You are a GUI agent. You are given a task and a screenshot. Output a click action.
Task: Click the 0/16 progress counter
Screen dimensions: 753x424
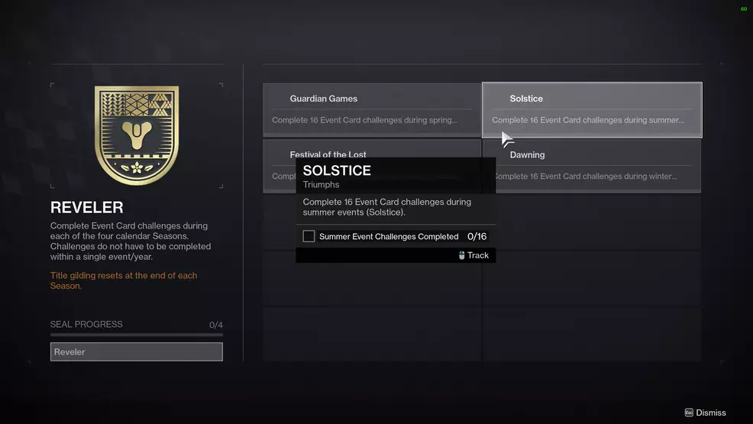pyautogui.click(x=477, y=237)
